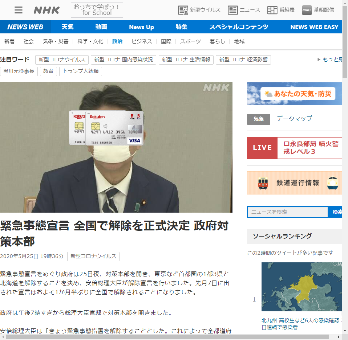Click the 気象 gray button

click(259, 119)
